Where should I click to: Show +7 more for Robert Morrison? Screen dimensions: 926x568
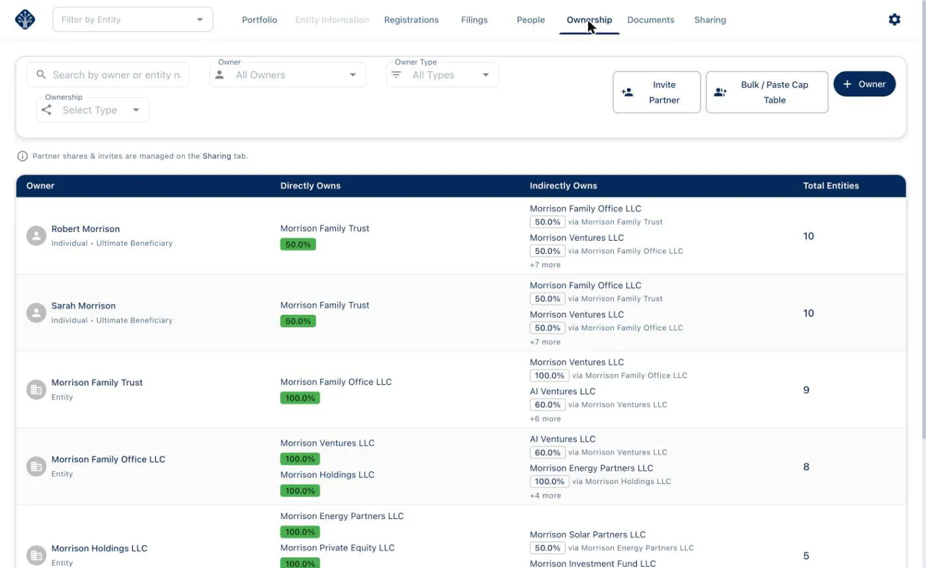click(x=545, y=265)
